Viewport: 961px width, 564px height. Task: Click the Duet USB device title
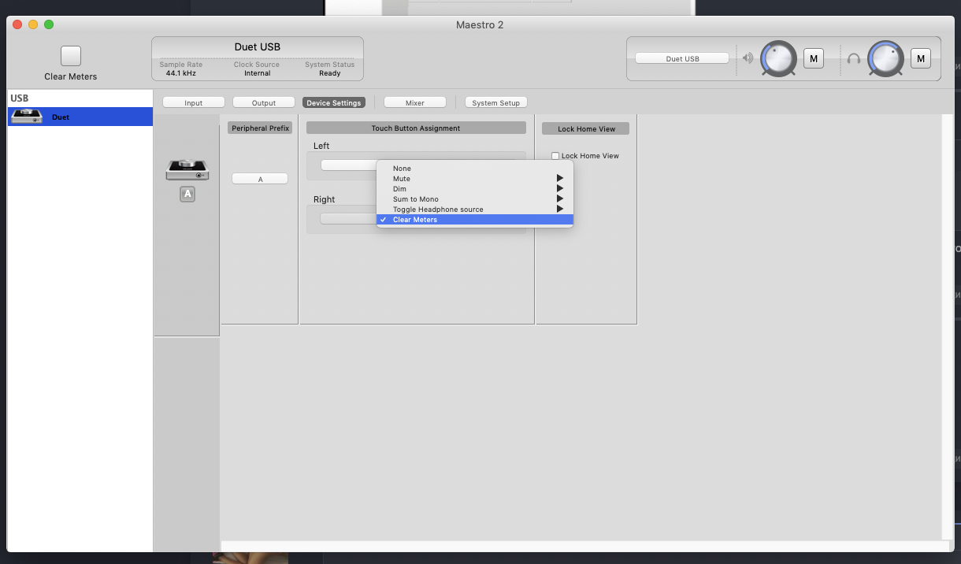(258, 47)
